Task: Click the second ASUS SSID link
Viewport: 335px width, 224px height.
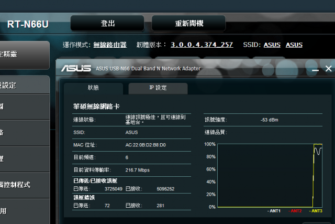Action: (x=294, y=45)
